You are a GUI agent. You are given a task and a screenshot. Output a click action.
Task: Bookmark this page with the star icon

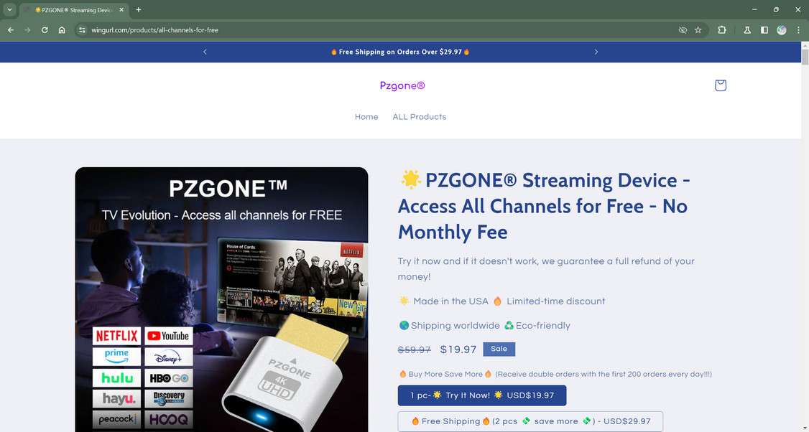(x=698, y=30)
